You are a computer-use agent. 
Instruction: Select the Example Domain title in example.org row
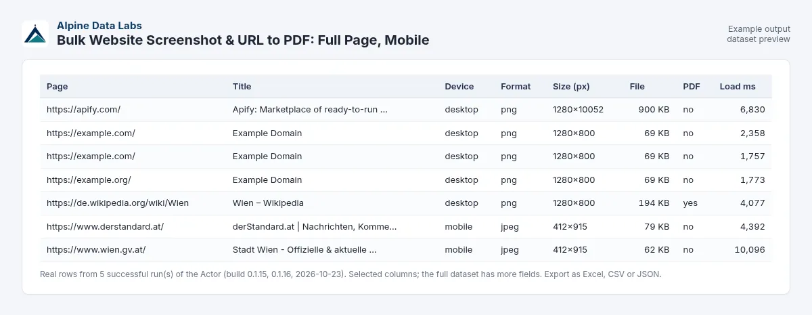(267, 180)
